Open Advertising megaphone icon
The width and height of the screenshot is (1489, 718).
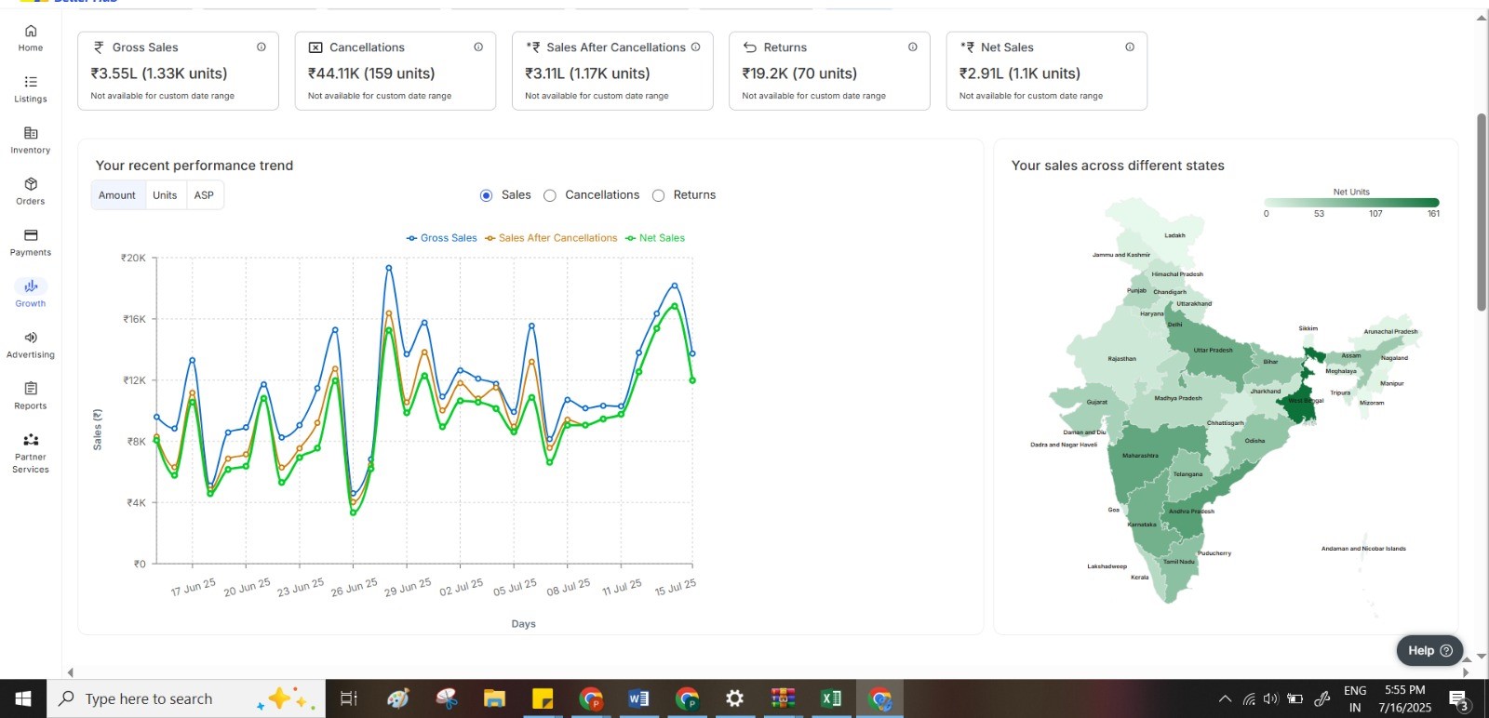point(31,339)
